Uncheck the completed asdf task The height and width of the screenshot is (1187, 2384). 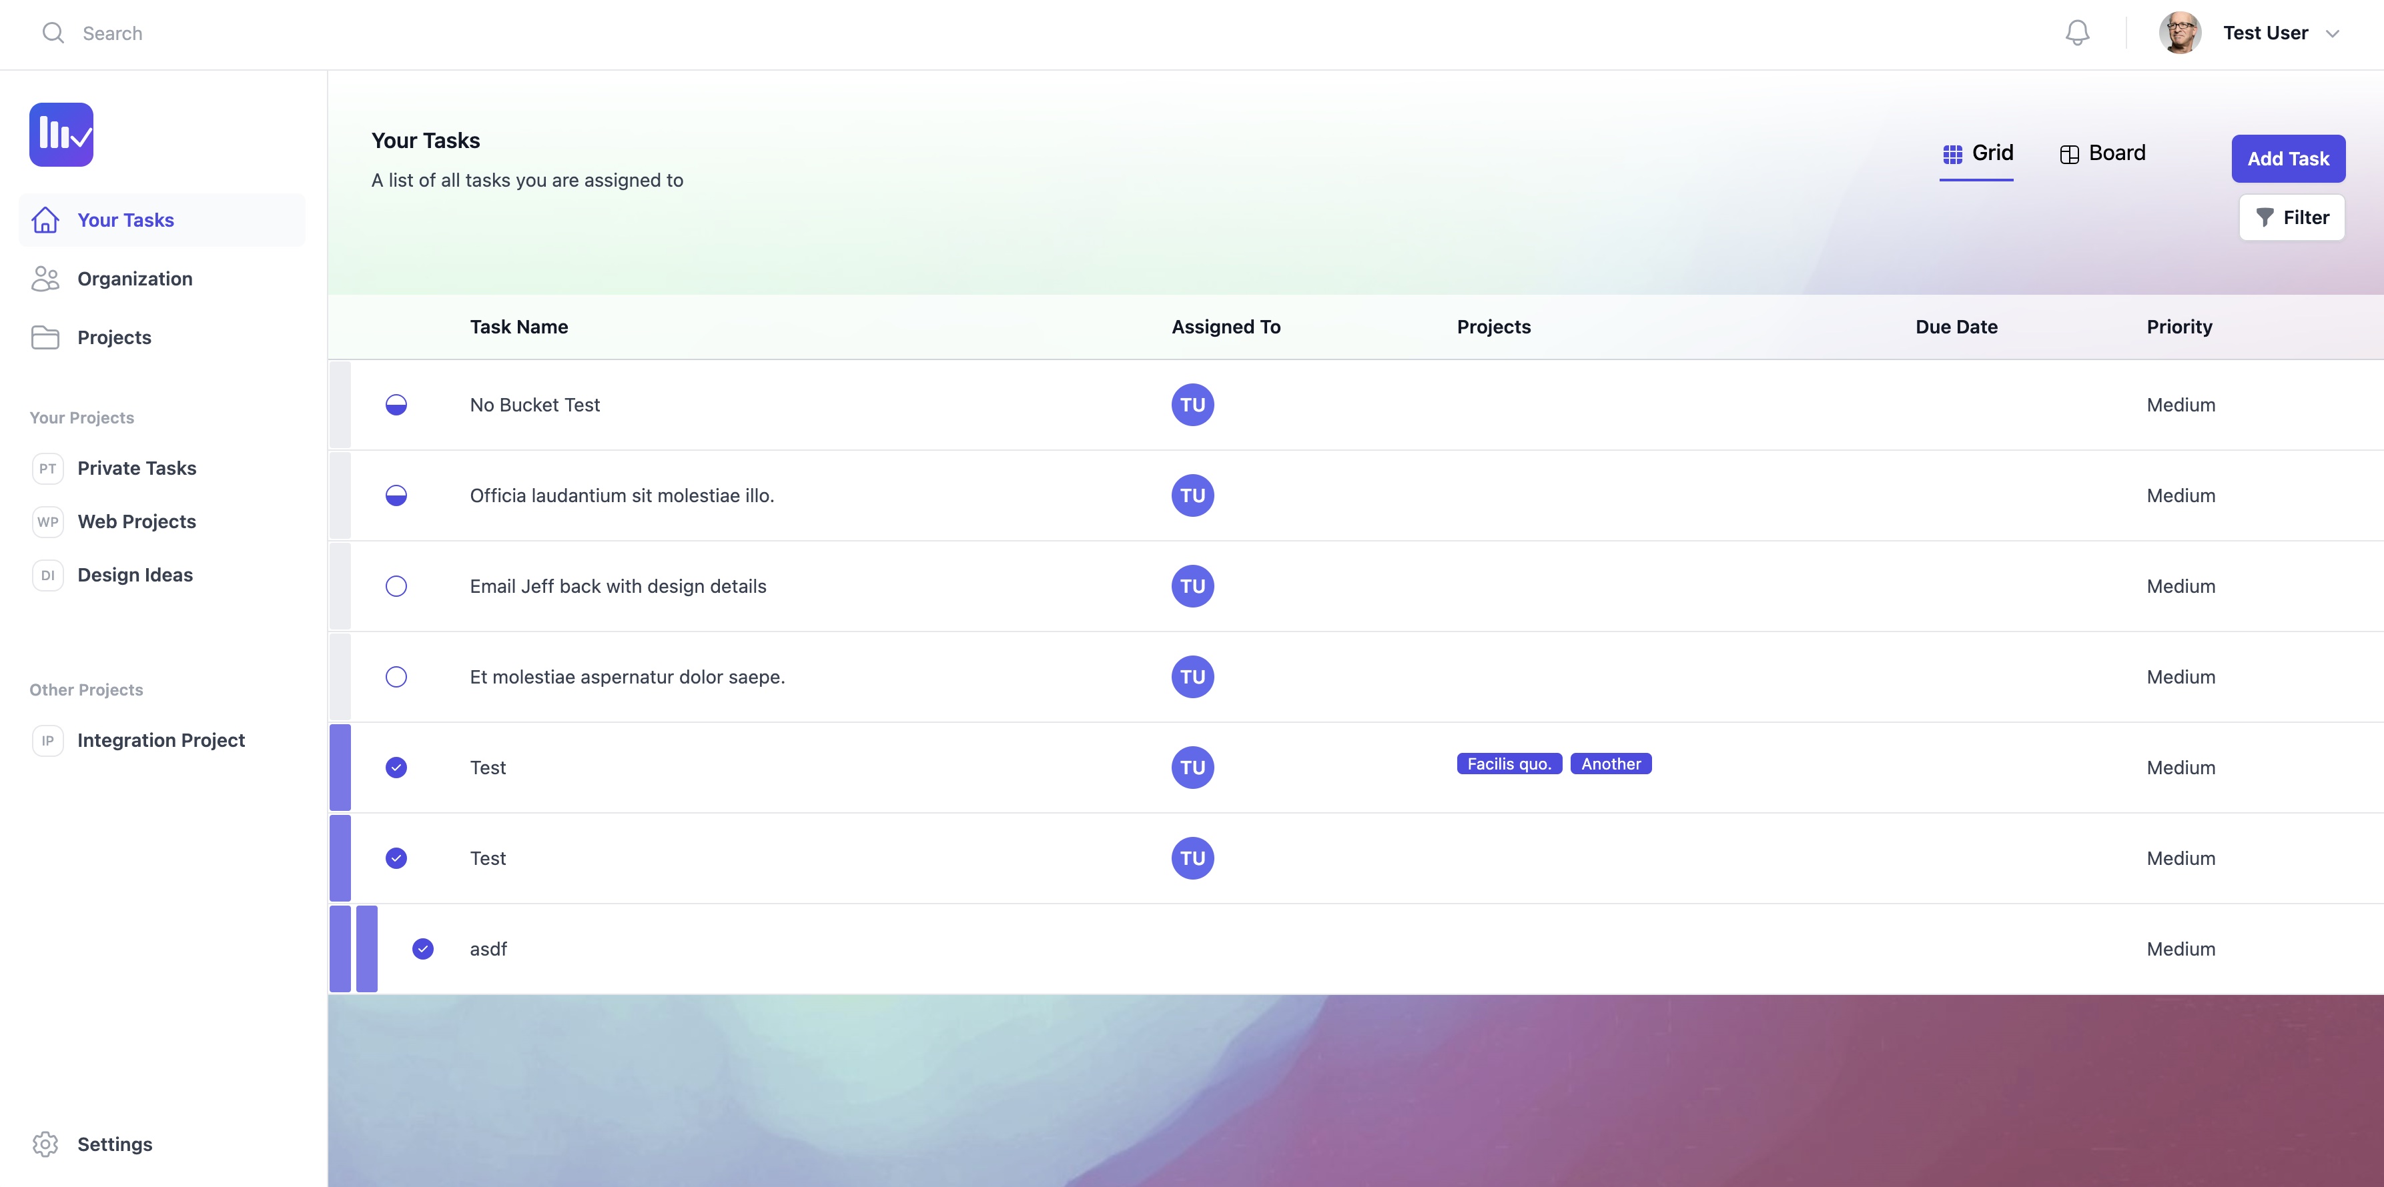[423, 949]
